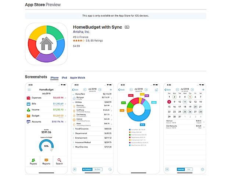Switch to the Apple Watch screenshots tab
This screenshot has height=176, width=235.
77,78
